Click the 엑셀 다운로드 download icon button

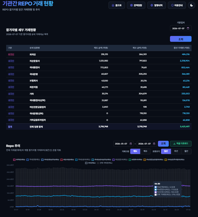(181, 144)
